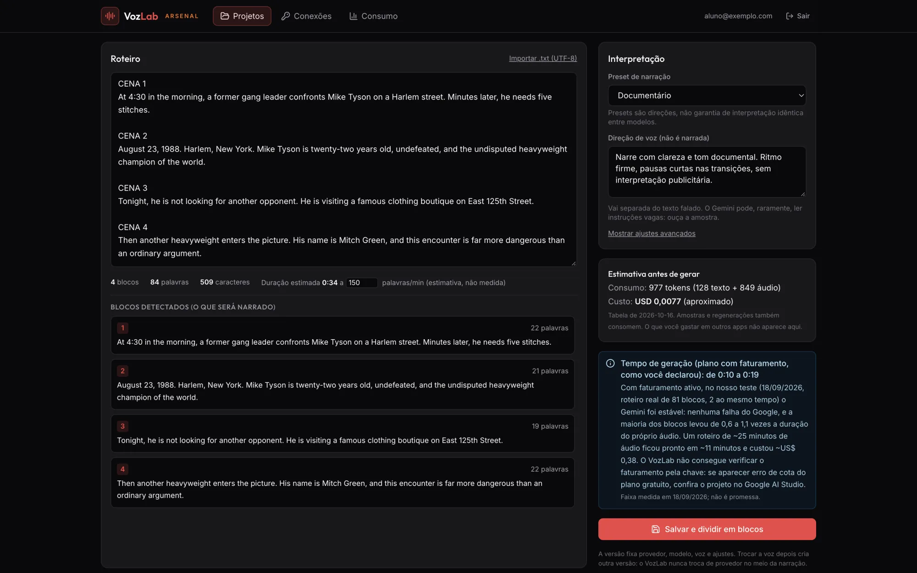Switch to the Consumo tab
This screenshot has height=573, width=917.
point(373,16)
